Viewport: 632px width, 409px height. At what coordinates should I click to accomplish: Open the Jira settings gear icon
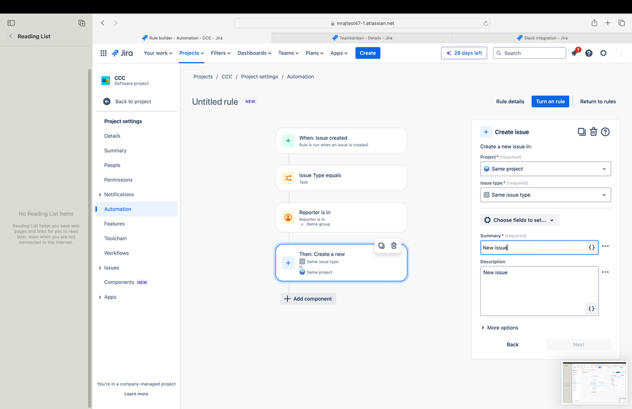coord(603,53)
